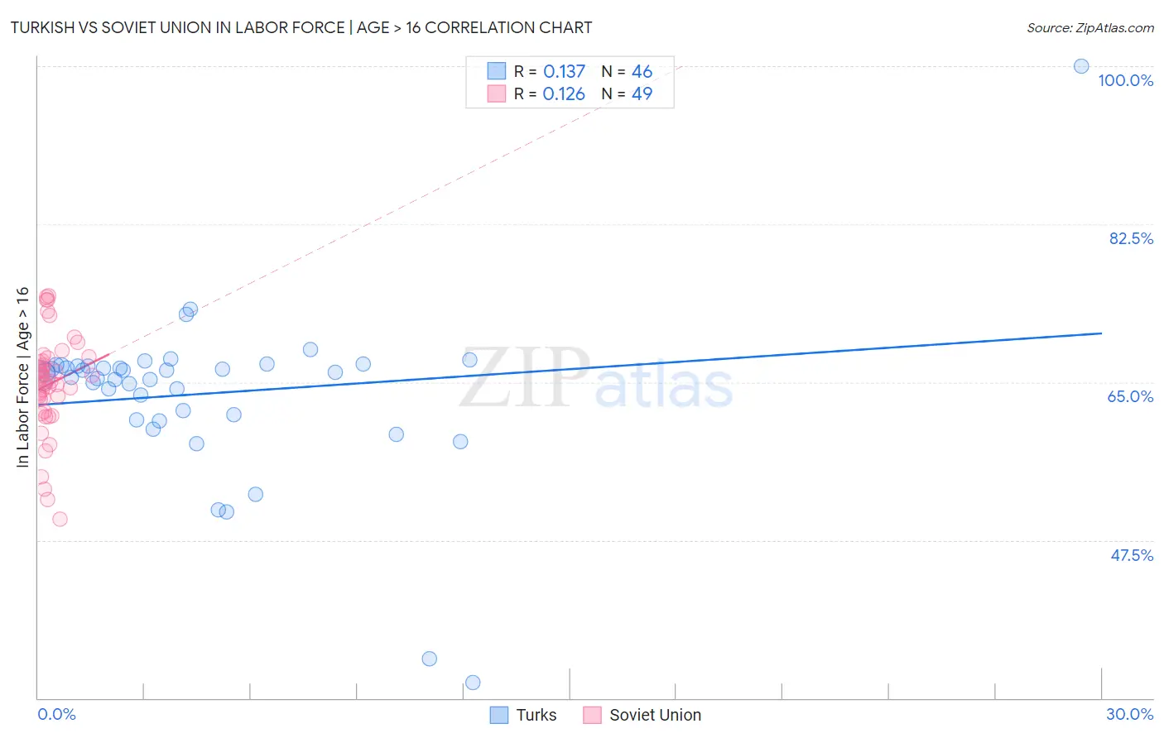Screen dimensions: 1164x738
Task: Select the Turks legend label
Action: point(536,715)
